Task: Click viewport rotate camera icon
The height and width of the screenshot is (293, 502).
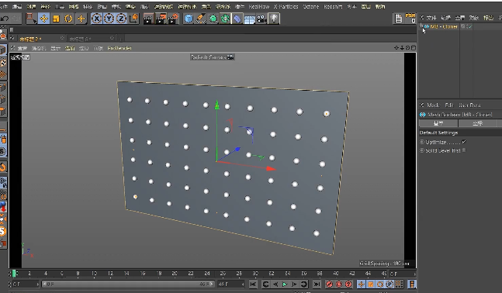Action: click(407, 47)
